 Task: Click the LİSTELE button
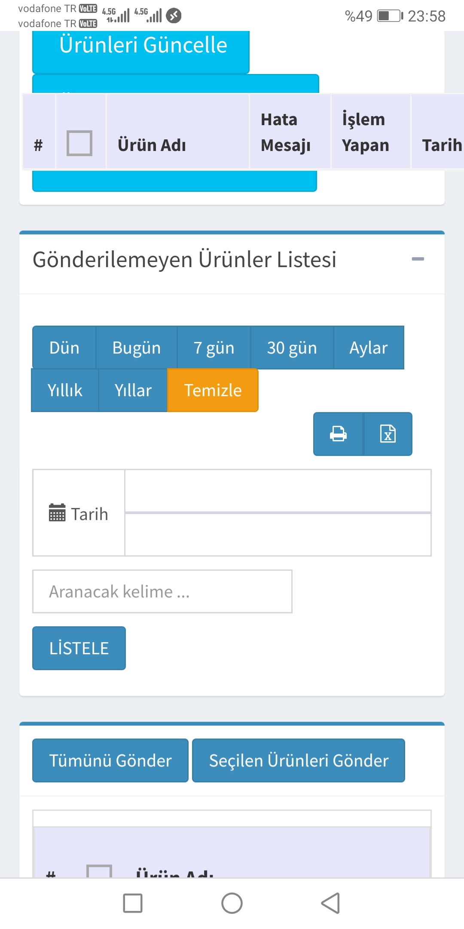[x=79, y=648]
